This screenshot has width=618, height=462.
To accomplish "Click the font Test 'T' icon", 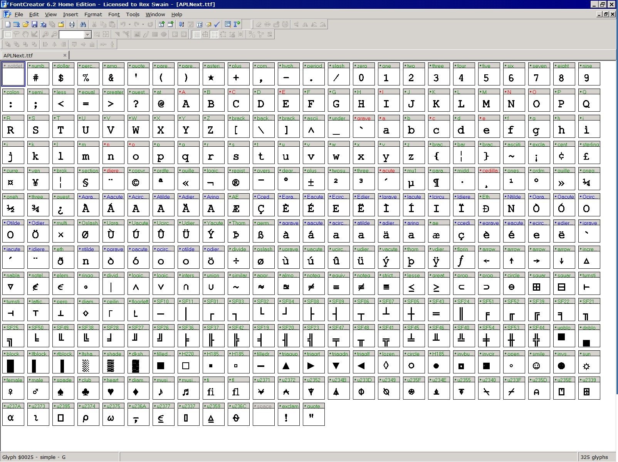I will click(x=199, y=24).
